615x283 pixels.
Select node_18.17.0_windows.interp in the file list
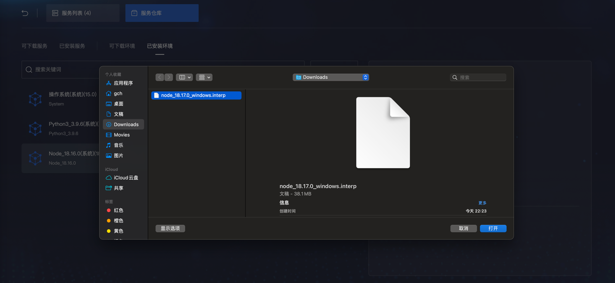pos(196,95)
